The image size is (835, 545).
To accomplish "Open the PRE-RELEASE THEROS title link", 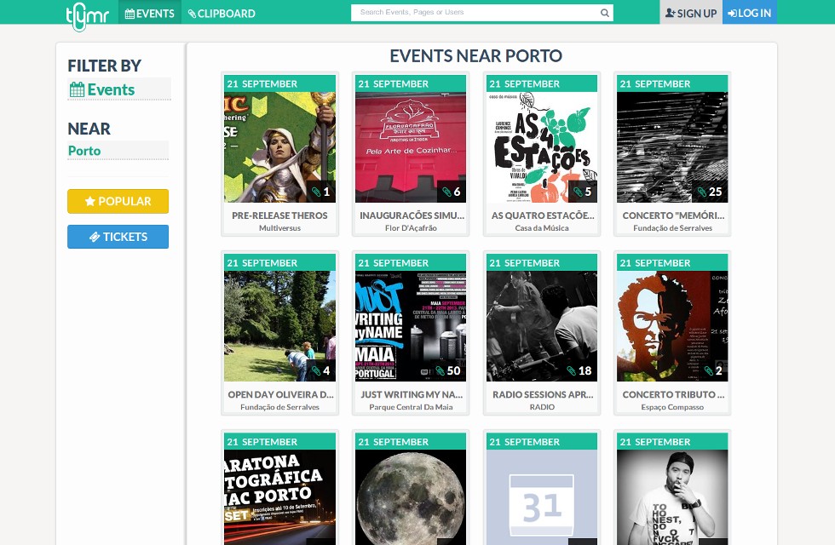I will (279, 215).
